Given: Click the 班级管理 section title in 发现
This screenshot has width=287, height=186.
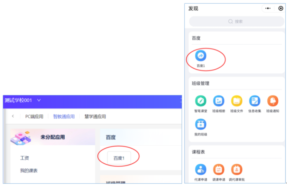Looking at the screenshot, I should [201, 83].
